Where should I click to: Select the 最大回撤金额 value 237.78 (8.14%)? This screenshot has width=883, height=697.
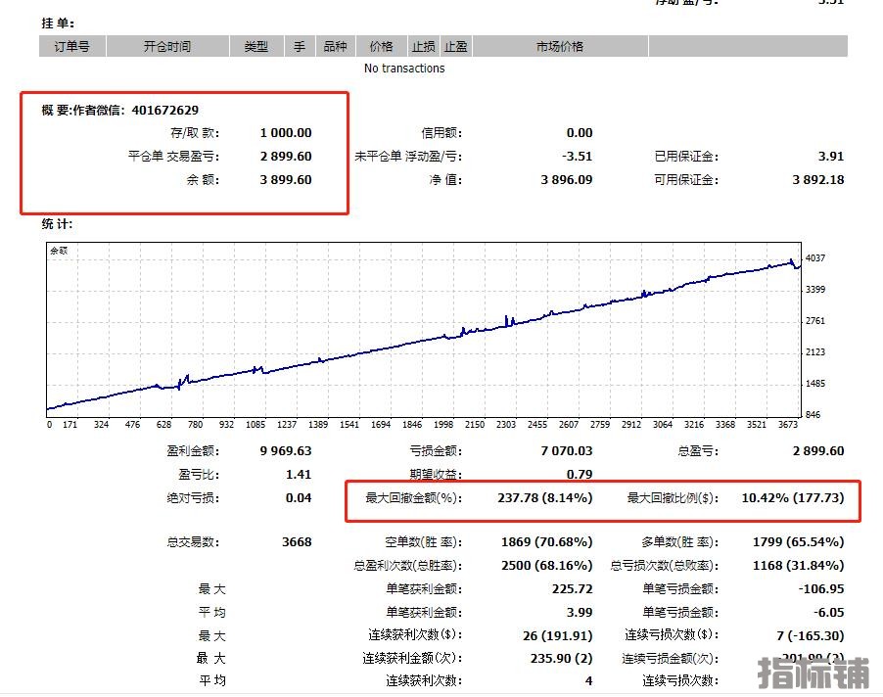pos(544,498)
